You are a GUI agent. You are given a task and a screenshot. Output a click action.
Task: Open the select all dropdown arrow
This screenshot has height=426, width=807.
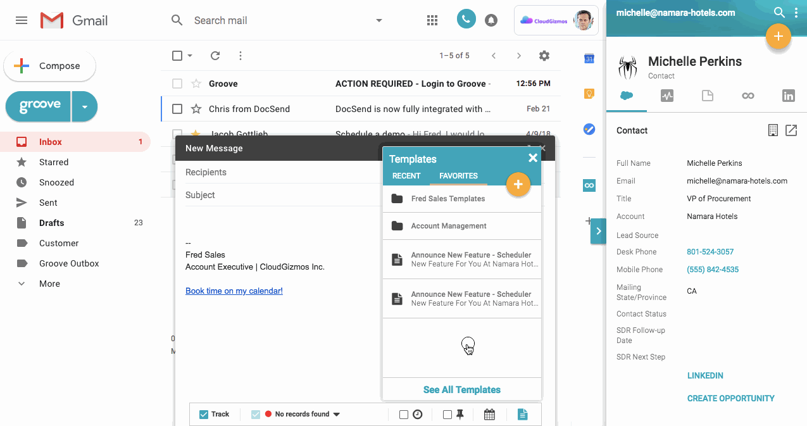190,56
